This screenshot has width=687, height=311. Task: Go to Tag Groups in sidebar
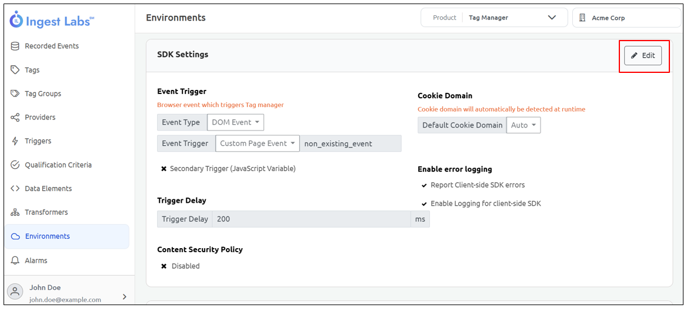pos(42,93)
